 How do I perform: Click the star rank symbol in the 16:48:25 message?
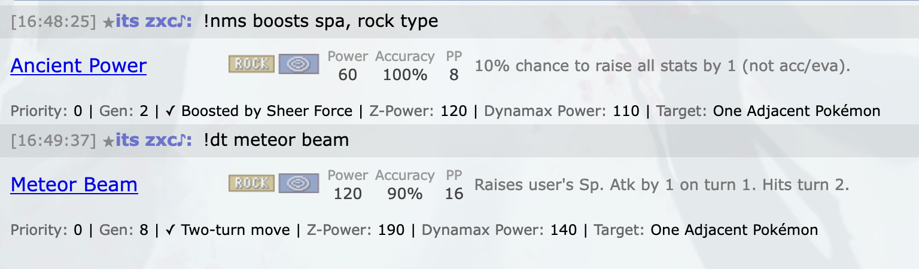tap(108, 22)
